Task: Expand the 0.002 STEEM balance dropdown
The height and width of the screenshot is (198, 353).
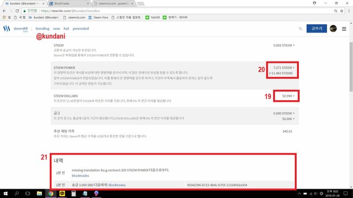Action: [284, 45]
